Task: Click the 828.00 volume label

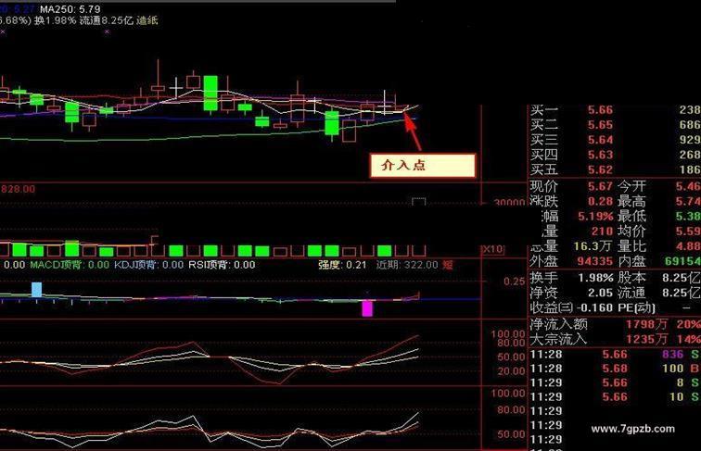Action: click(18, 189)
